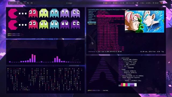Click the top-row lime green ghost

[44, 13]
